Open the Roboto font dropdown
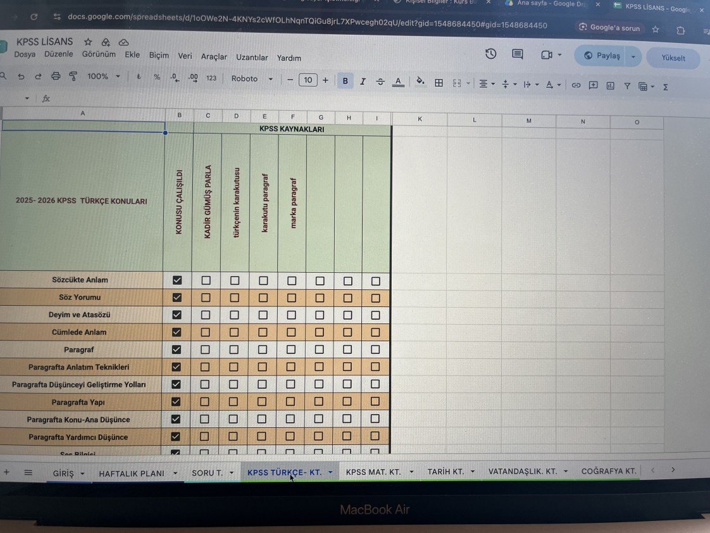The height and width of the screenshot is (533, 710). pyautogui.click(x=252, y=78)
